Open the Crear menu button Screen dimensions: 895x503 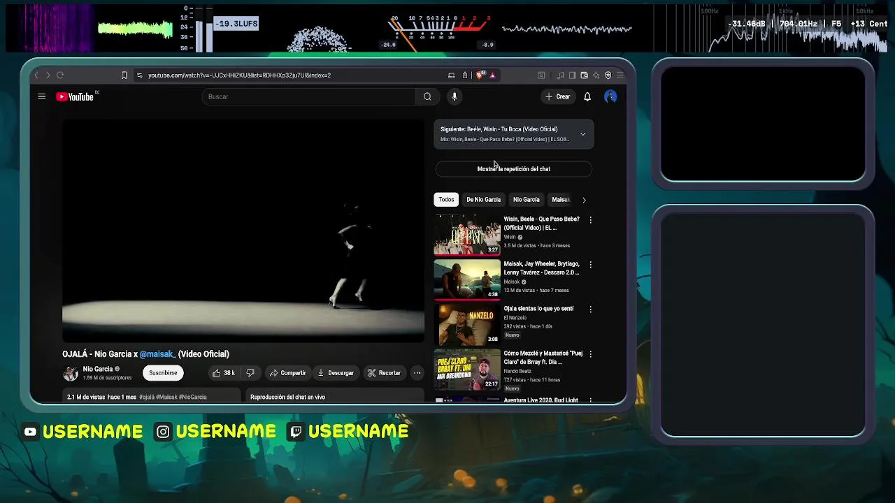(558, 96)
